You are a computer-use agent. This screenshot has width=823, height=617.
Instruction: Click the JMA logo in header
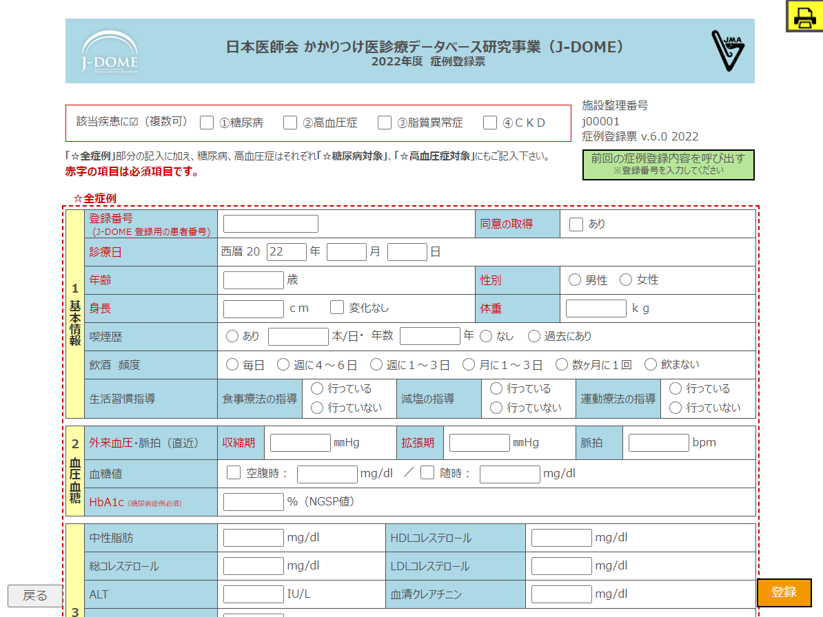click(727, 50)
